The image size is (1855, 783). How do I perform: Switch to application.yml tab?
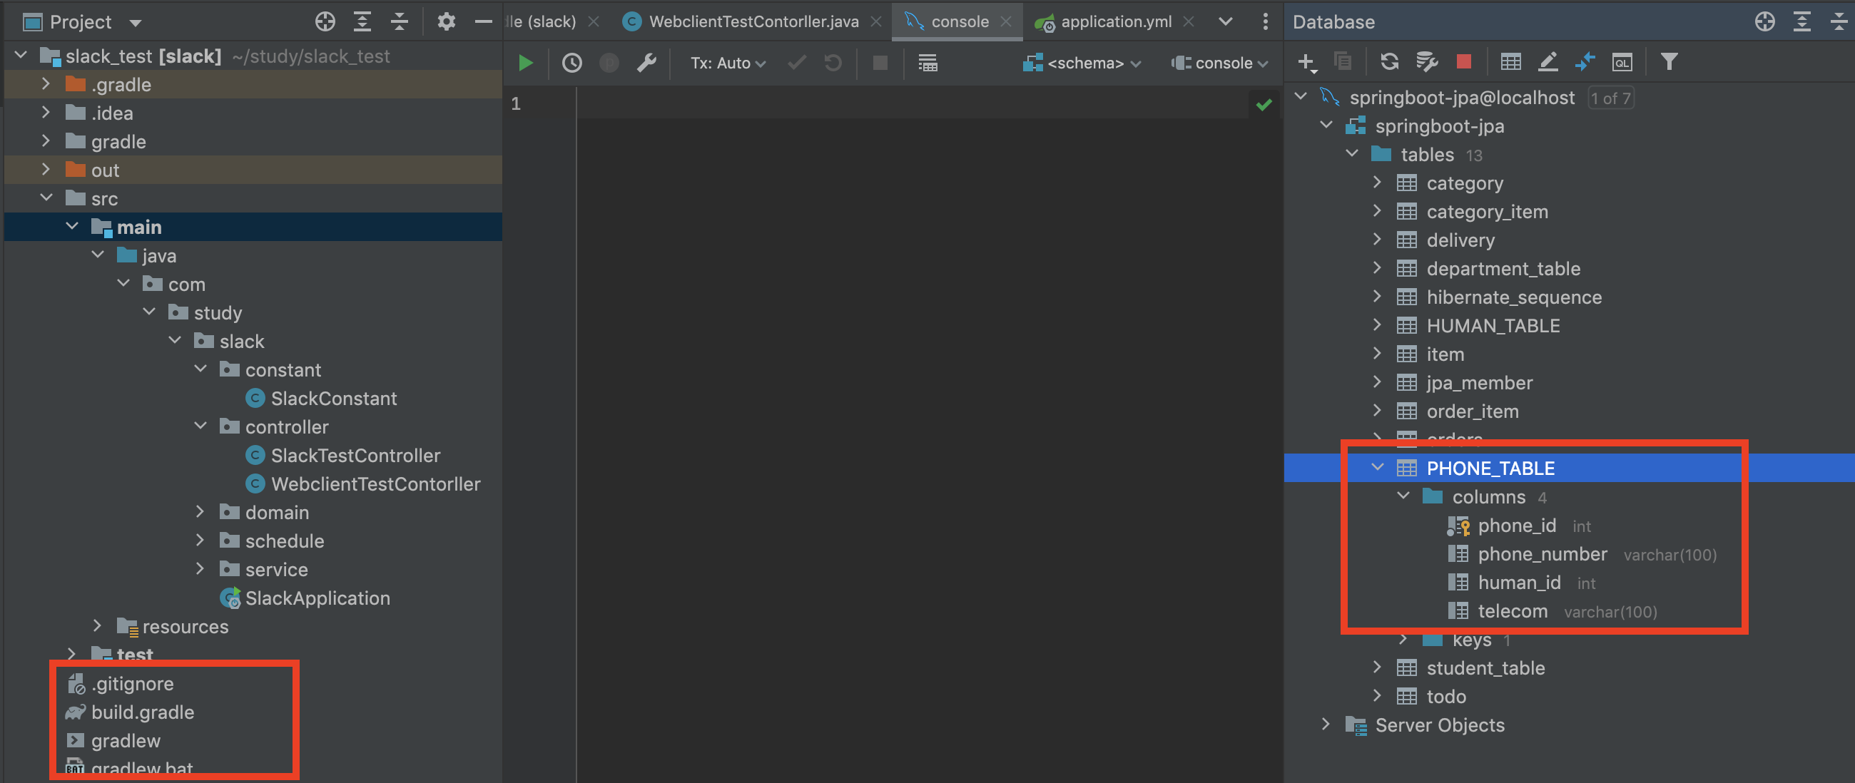tap(1114, 21)
